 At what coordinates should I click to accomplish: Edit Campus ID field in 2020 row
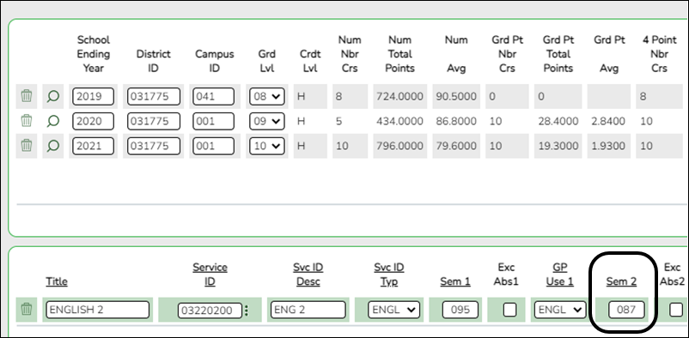pyautogui.click(x=214, y=121)
